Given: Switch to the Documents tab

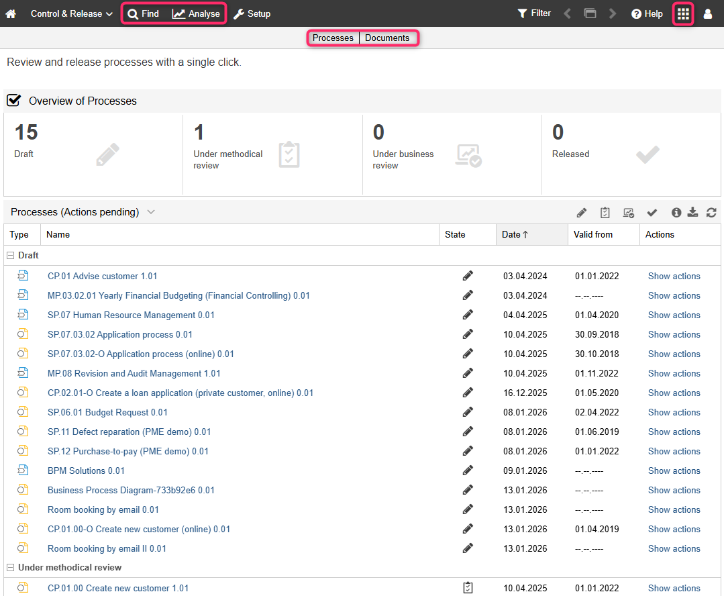Looking at the screenshot, I should (387, 38).
